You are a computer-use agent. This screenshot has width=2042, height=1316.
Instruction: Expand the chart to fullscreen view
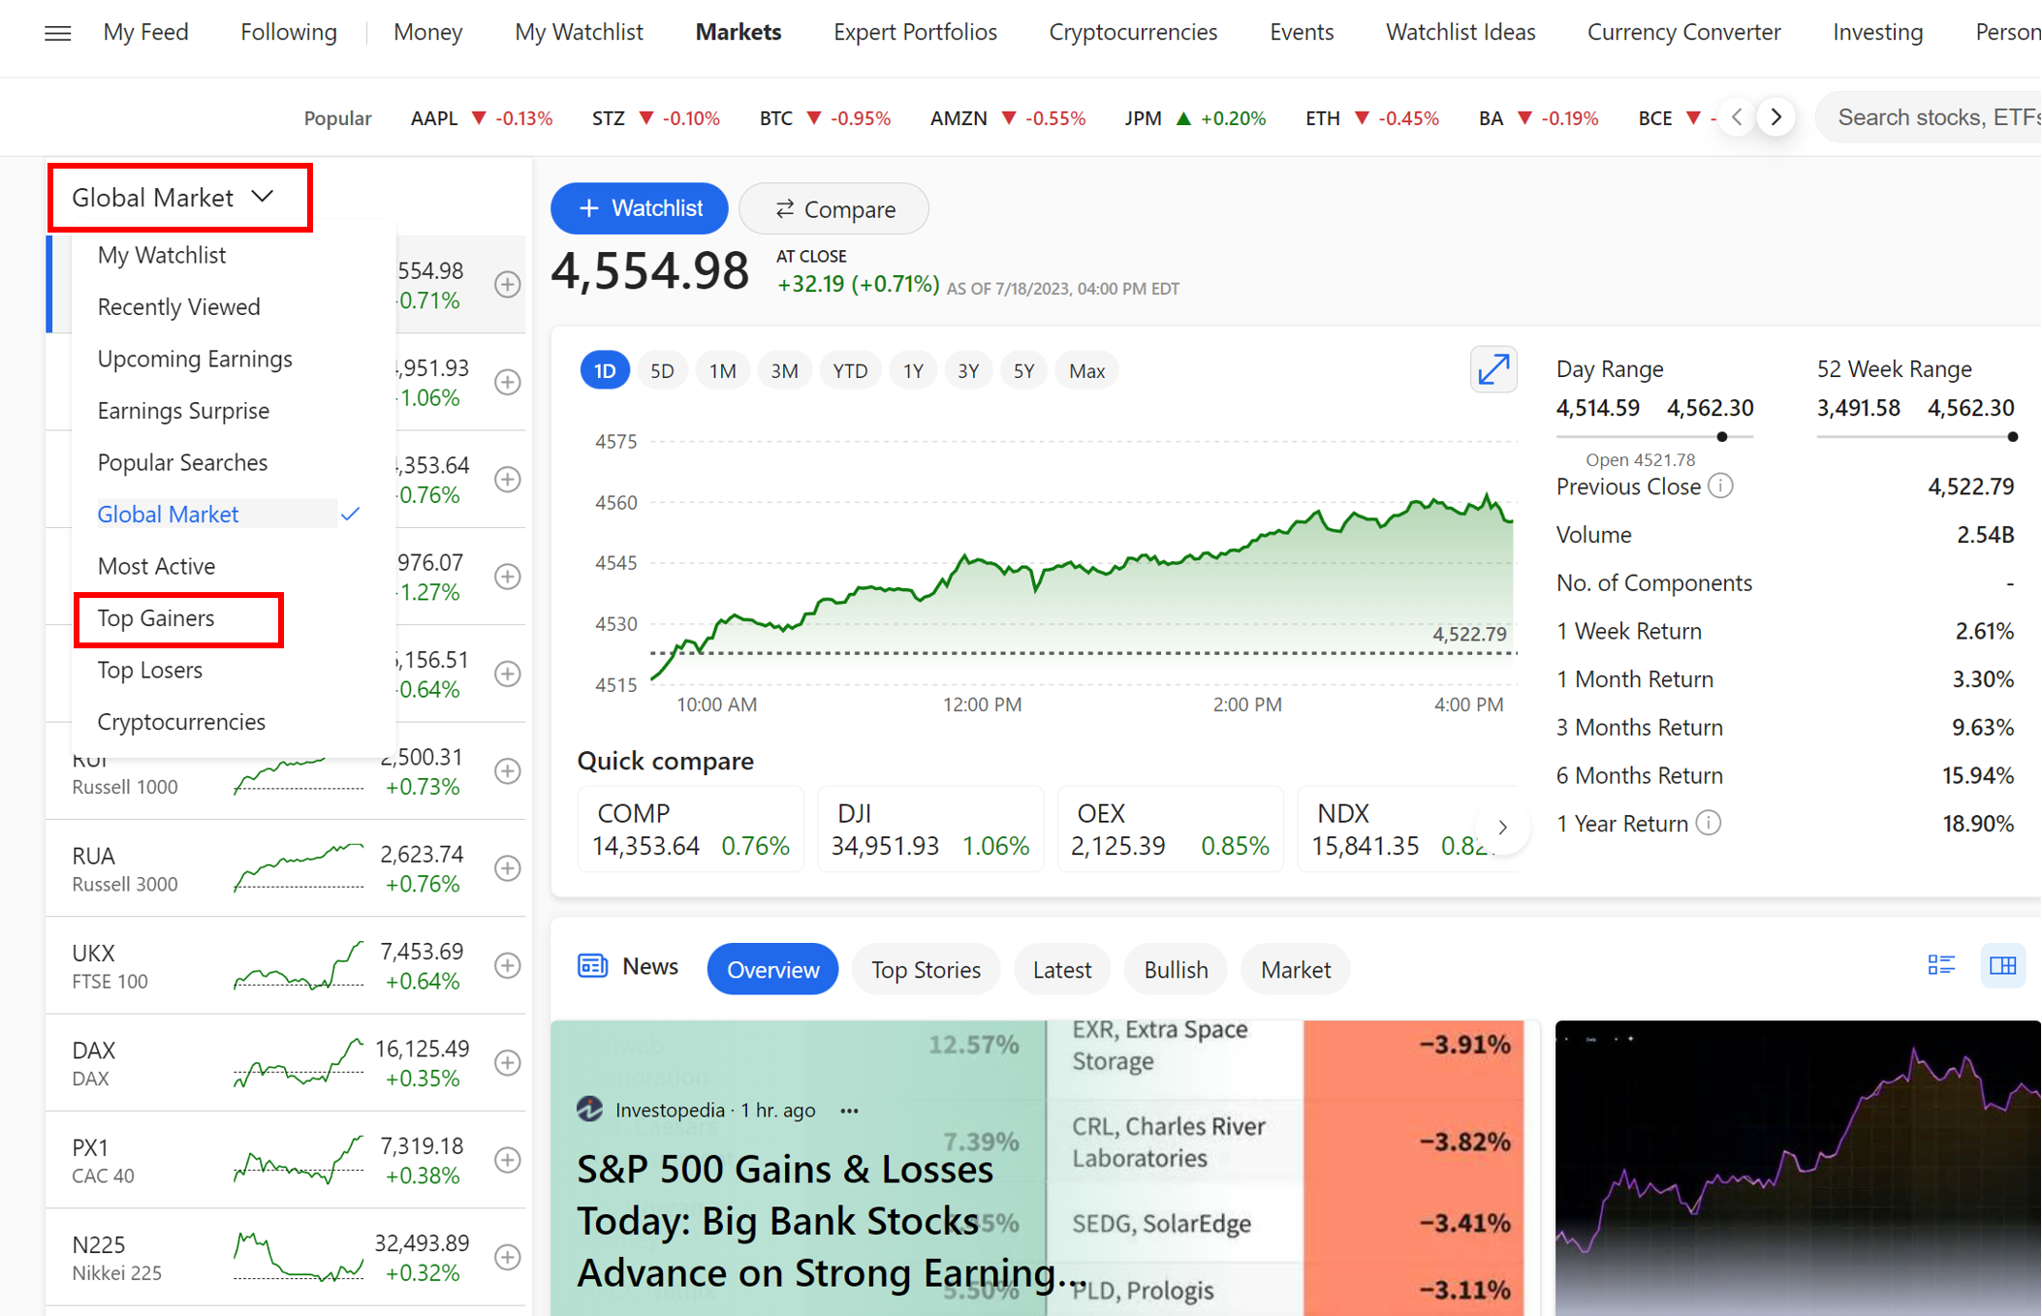point(1493,369)
